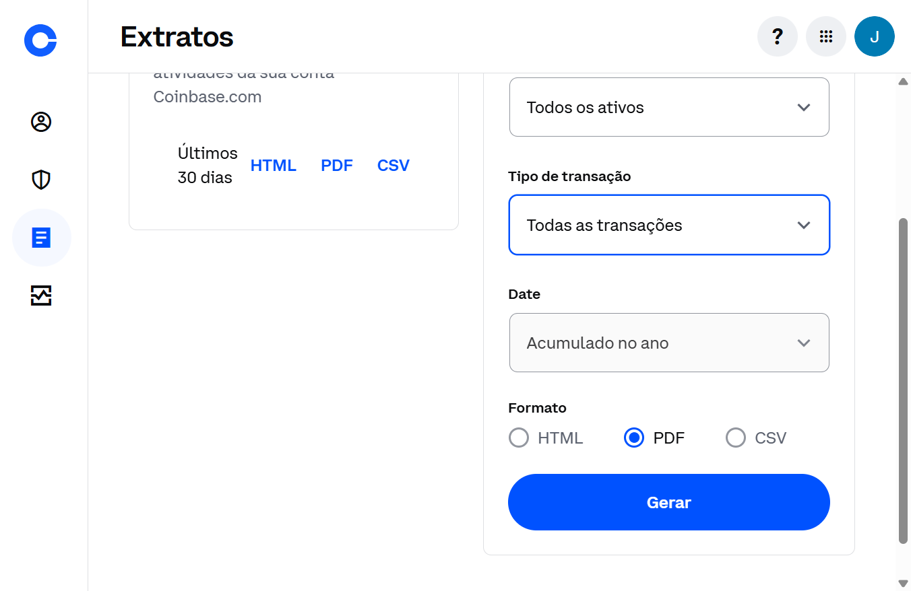Select the PDF format radio button
This screenshot has height=591, width=911.
634,438
